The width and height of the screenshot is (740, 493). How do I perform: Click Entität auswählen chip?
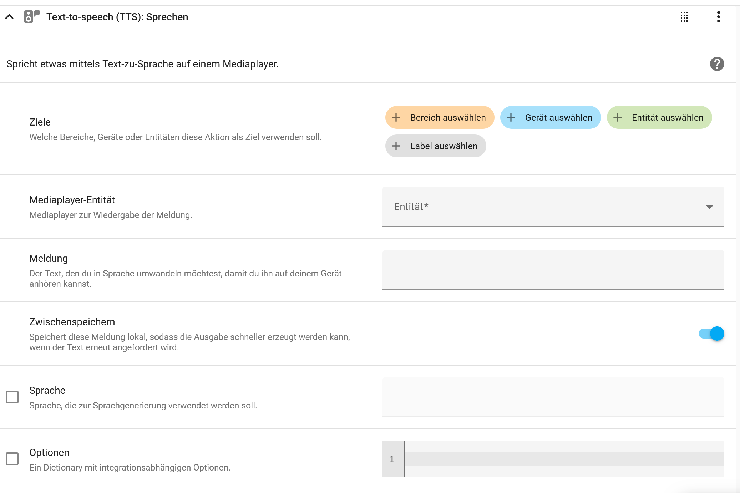(x=659, y=117)
